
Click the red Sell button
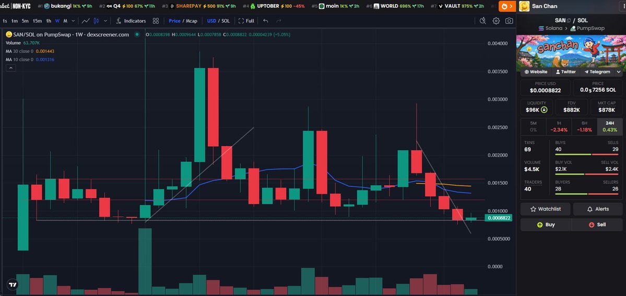(x=597, y=224)
